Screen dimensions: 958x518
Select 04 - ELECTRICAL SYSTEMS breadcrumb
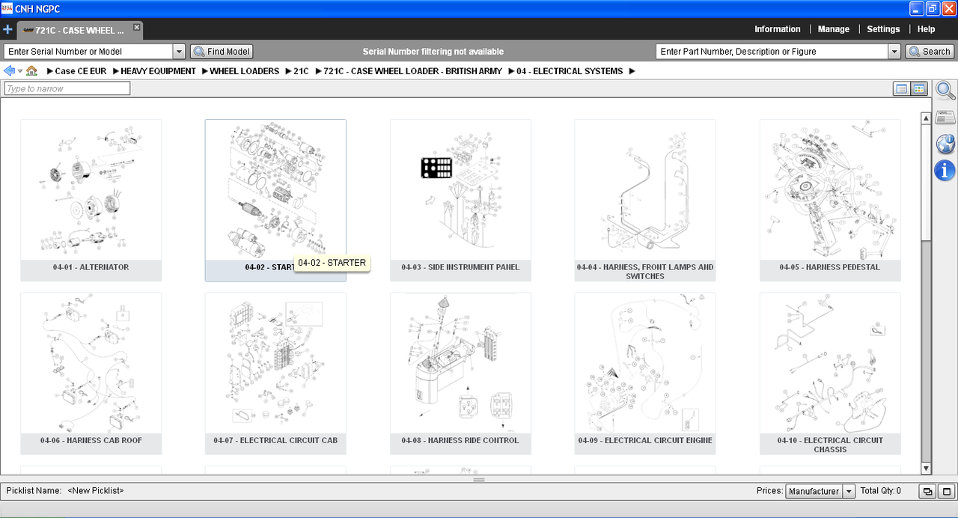pyautogui.click(x=570, y=71)
